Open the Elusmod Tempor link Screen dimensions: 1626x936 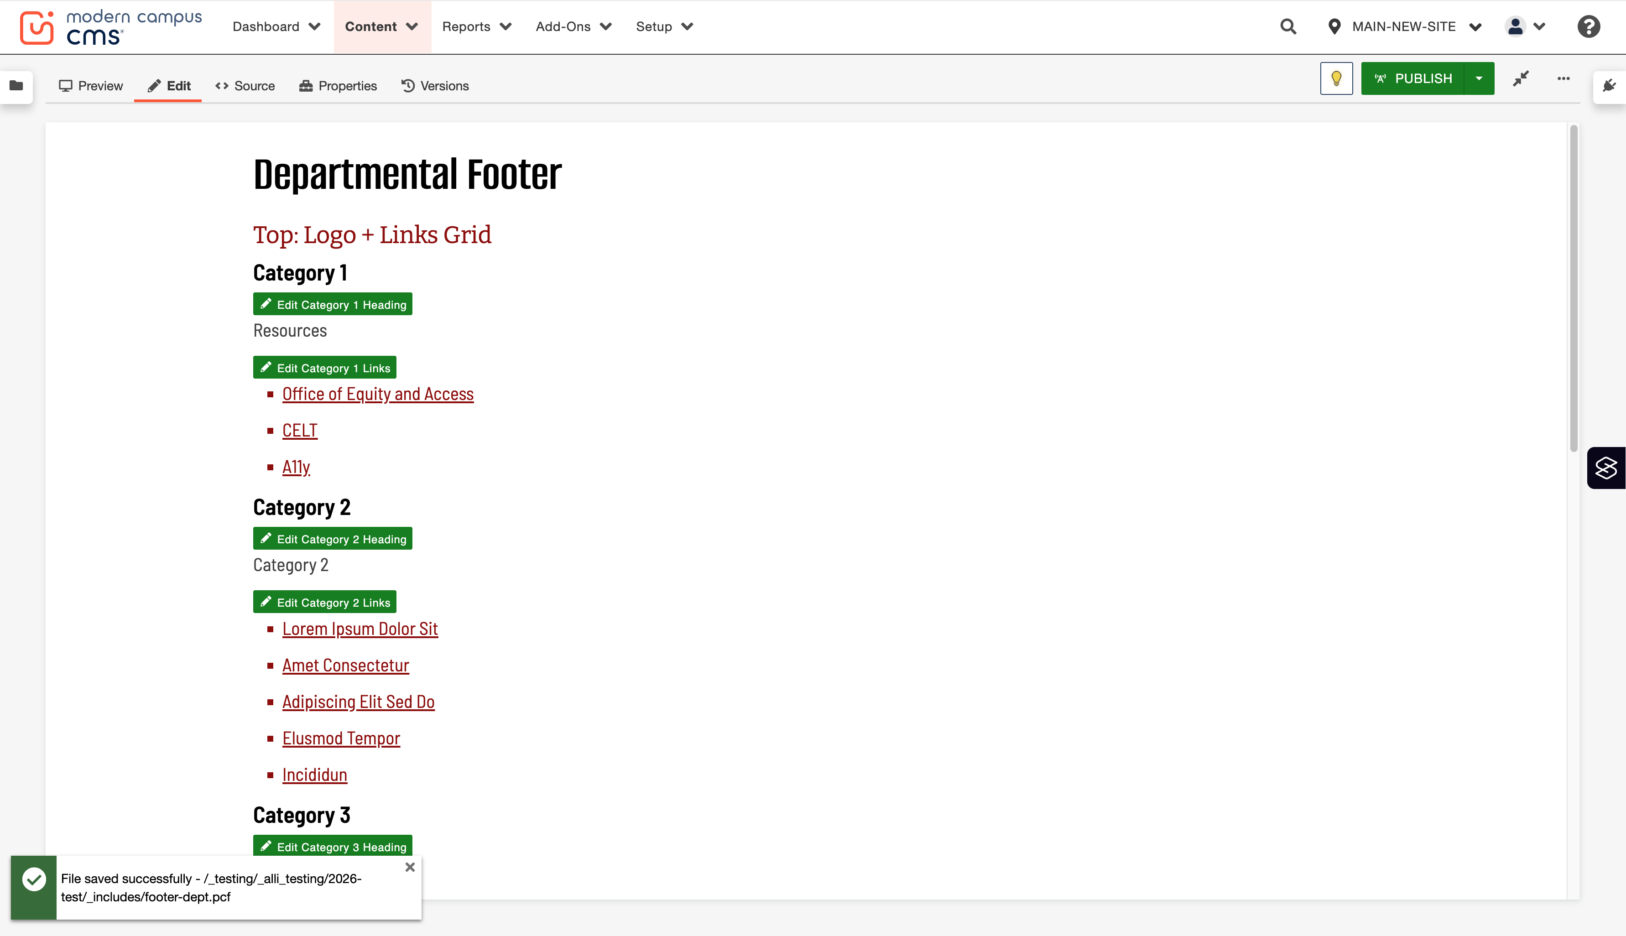[x=341, y=738]
